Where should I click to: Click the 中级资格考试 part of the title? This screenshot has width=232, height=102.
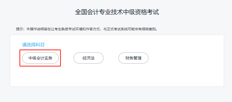tap(141, 12)
